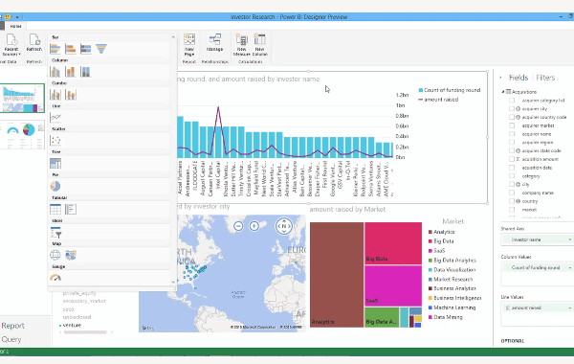Select the funnel chart visualization

click(101, 49)
